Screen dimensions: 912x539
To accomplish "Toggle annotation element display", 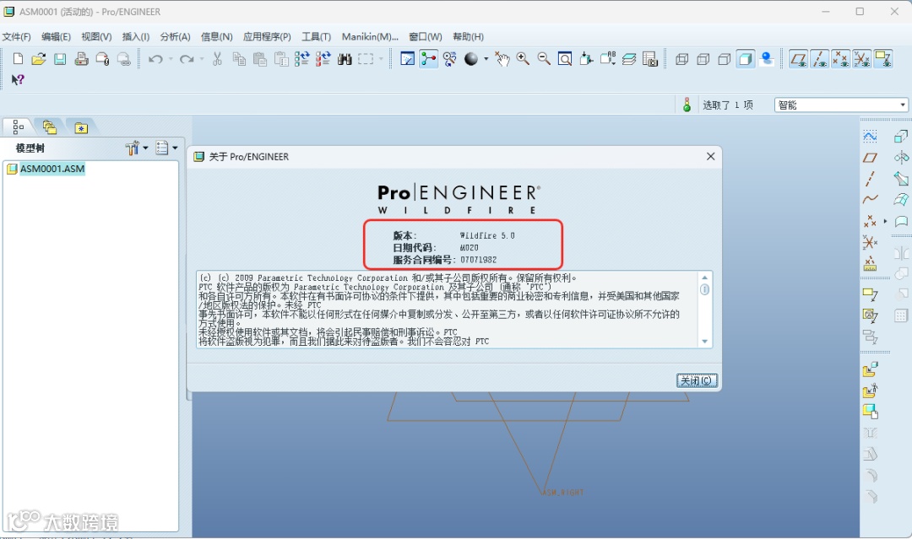I will (x=883, y=59).
